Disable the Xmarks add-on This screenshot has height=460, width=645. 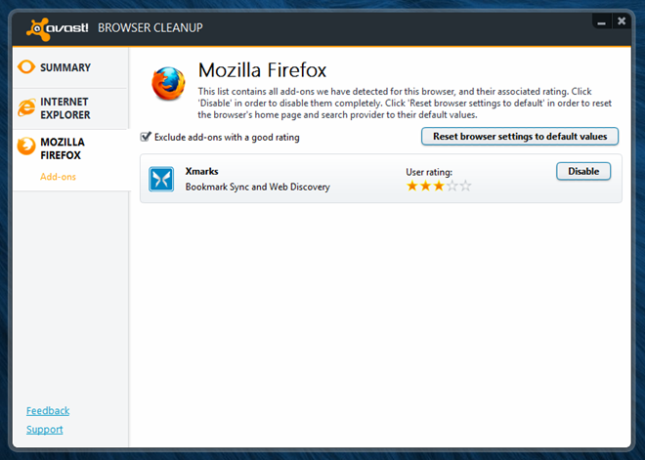point(583,171)
